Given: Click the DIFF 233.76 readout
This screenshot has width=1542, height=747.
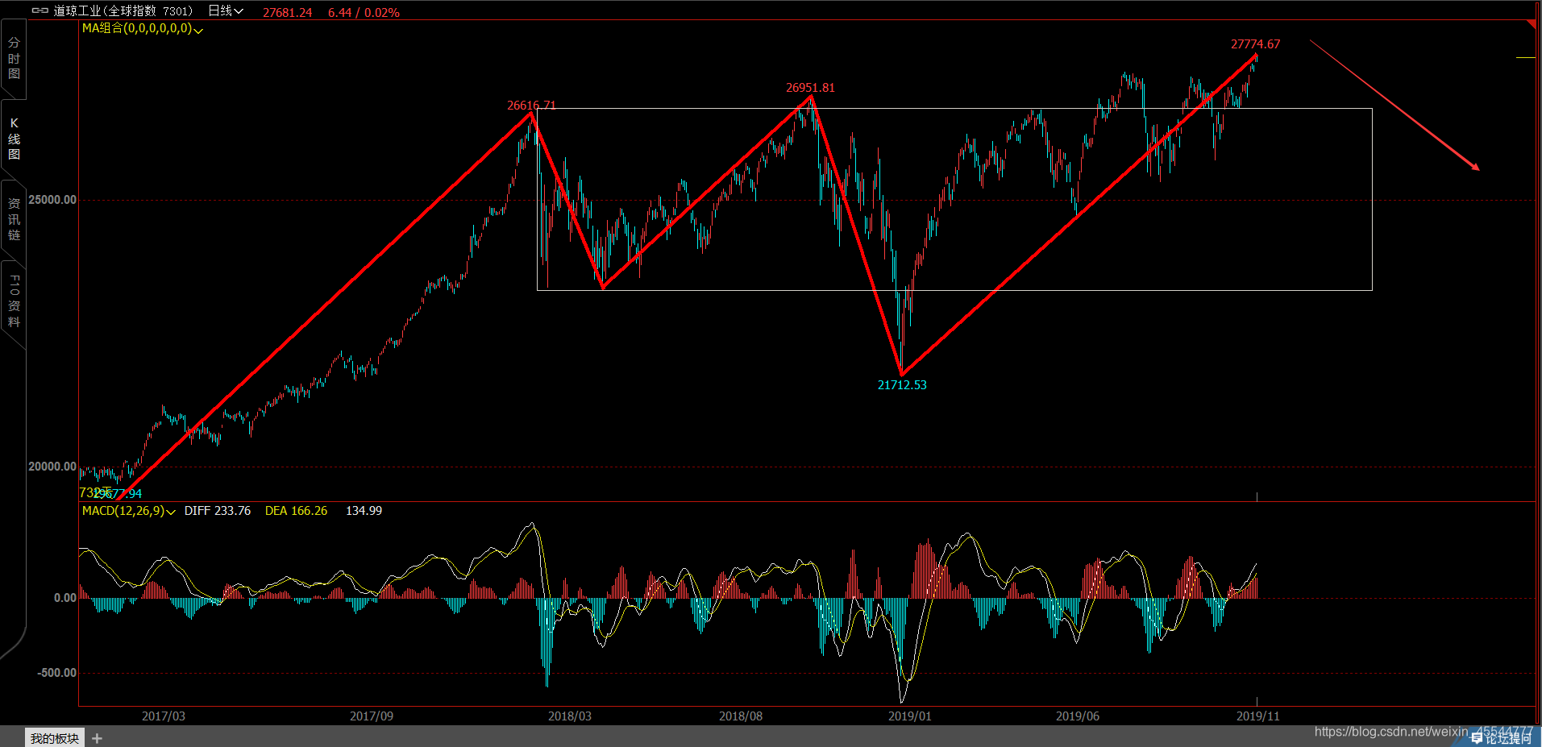Looking at the screenshot, I should [x=218, y=511].
